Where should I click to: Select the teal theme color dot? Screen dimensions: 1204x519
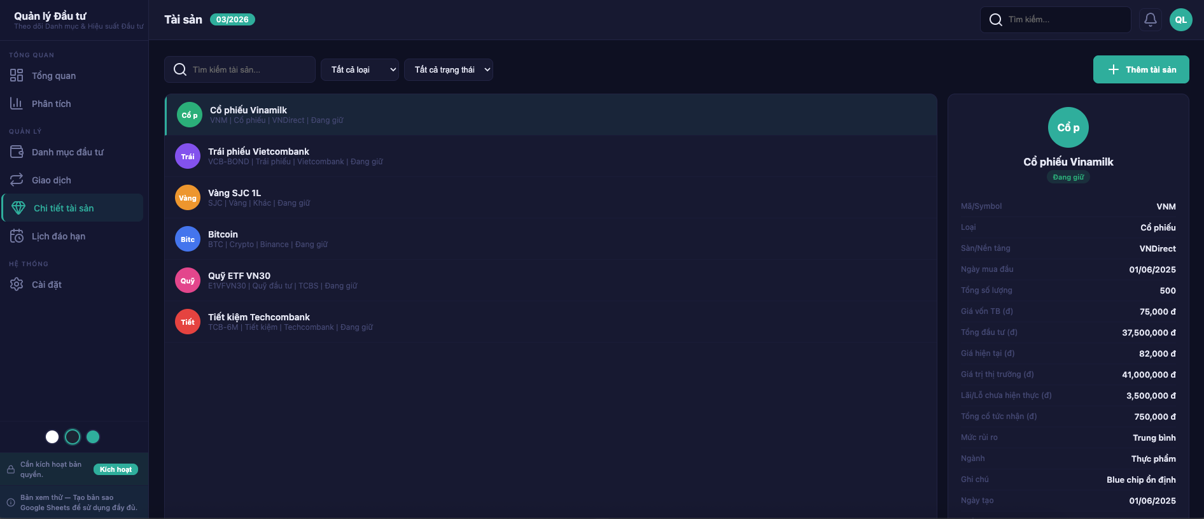pos(93,437)
